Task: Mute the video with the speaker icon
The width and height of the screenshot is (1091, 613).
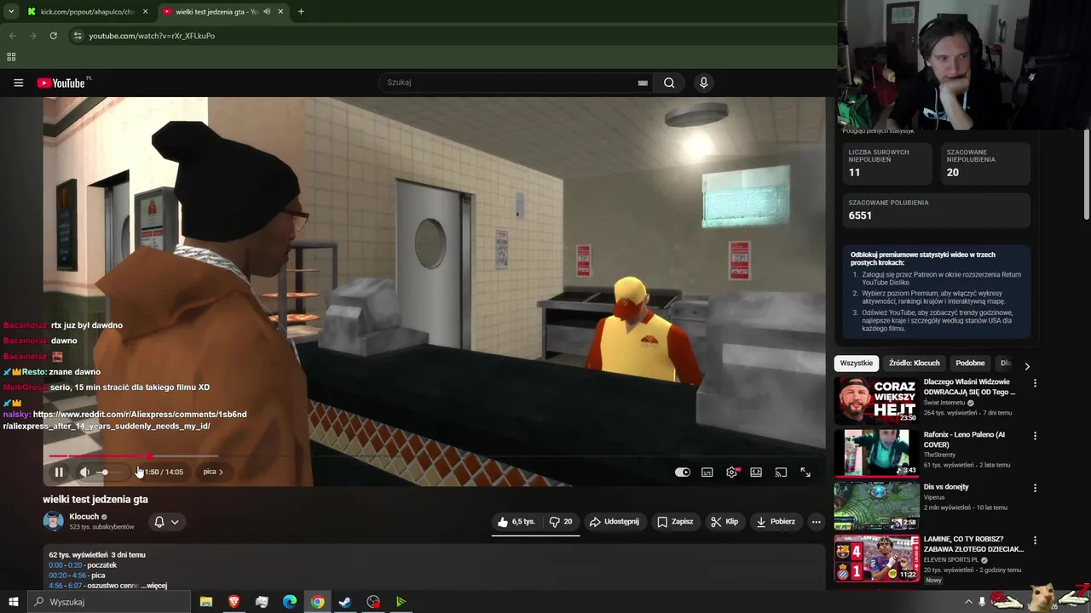Action: tap(84, 472)
